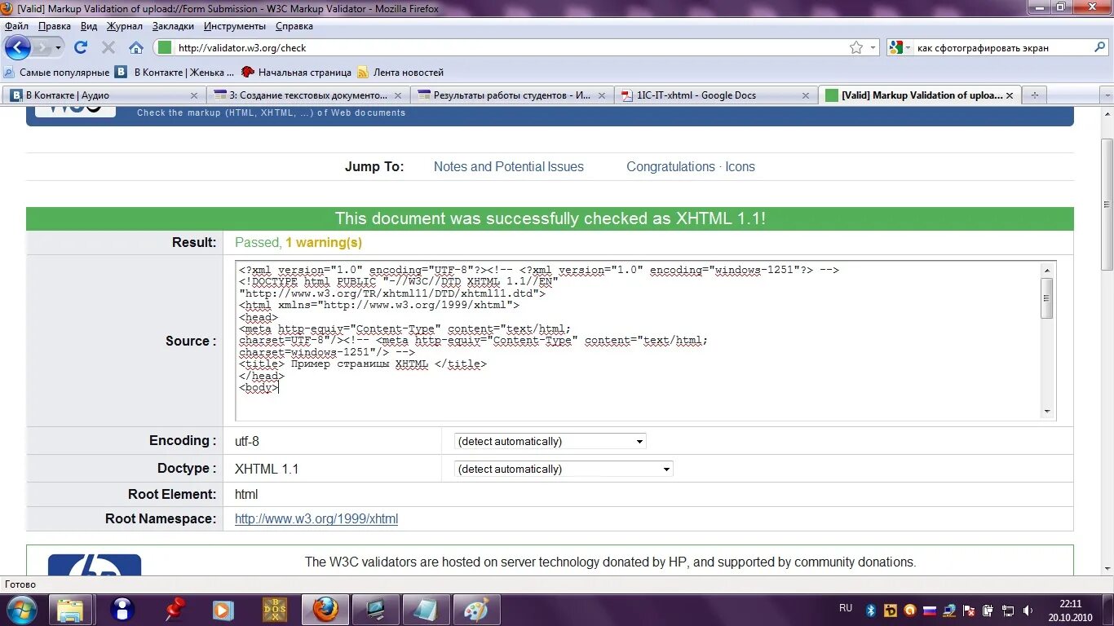Click the Forward navigation arrow
This screenshot has width=1114, height=626.
click(x=42, y=47)
